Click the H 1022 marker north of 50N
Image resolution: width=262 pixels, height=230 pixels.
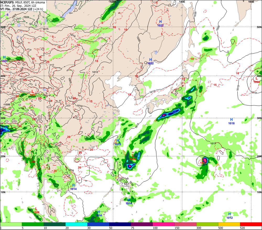(x=160, y=23)
